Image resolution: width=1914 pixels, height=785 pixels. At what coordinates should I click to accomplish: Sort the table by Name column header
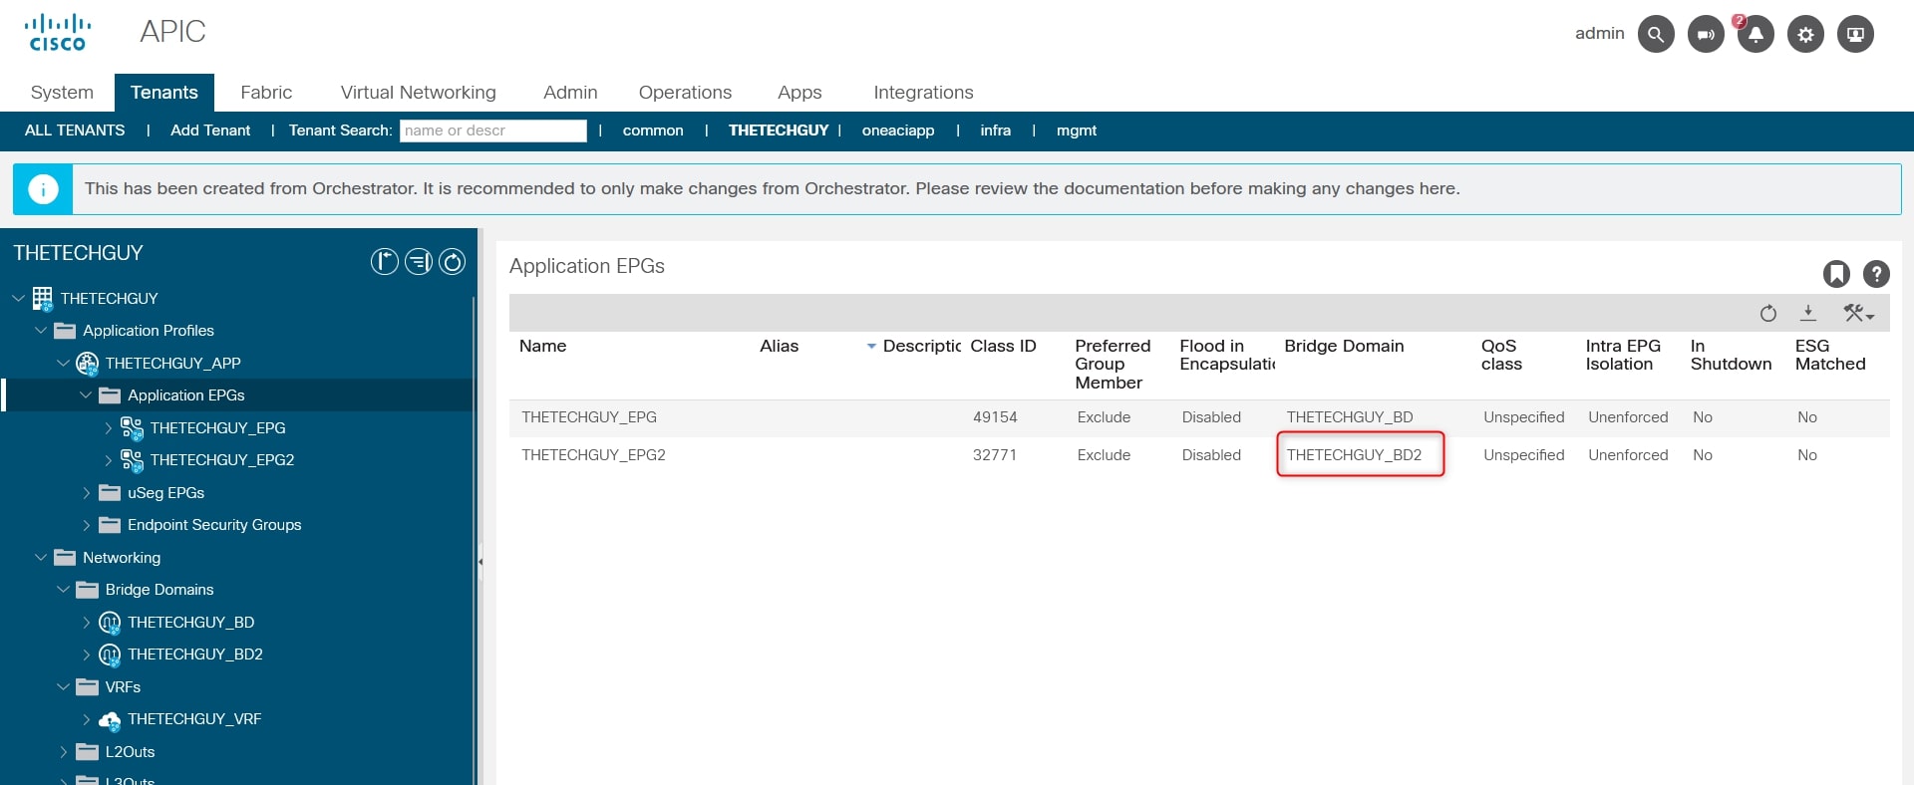pyautogui.click(x=542, y=346)
